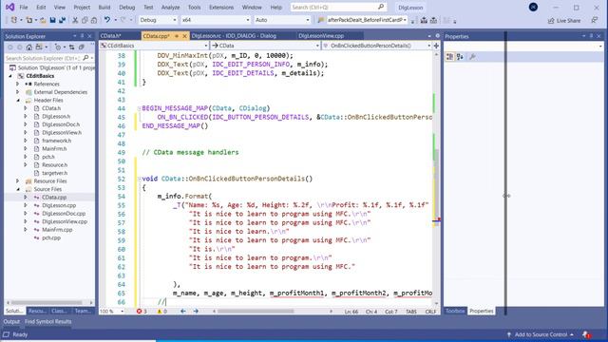Click the Property Pages wrench icon
Viewport: 608px width, 342px height.
pyautogui.click(x=472, y=57)
